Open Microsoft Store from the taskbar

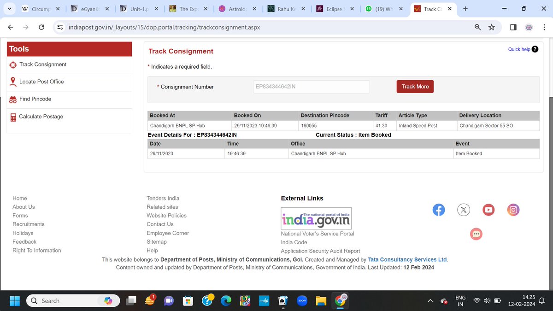[188, 301]
